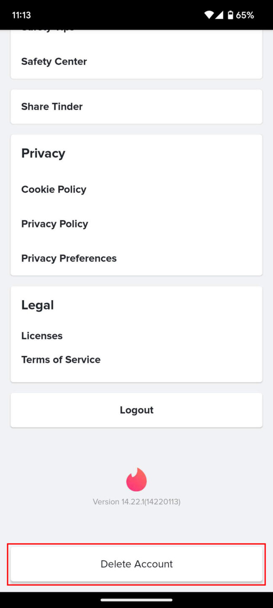Tap Logout
Image resolution: width=273 pixels, height=608 pixels.
(x=136, y=410)
